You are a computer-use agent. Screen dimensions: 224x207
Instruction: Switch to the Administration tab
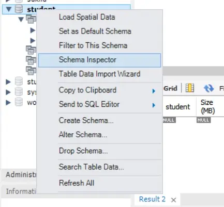pyautogui.click(x=21, y=174)
